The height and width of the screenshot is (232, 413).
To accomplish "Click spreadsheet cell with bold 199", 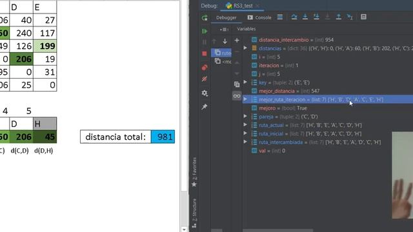I will 45,46.
